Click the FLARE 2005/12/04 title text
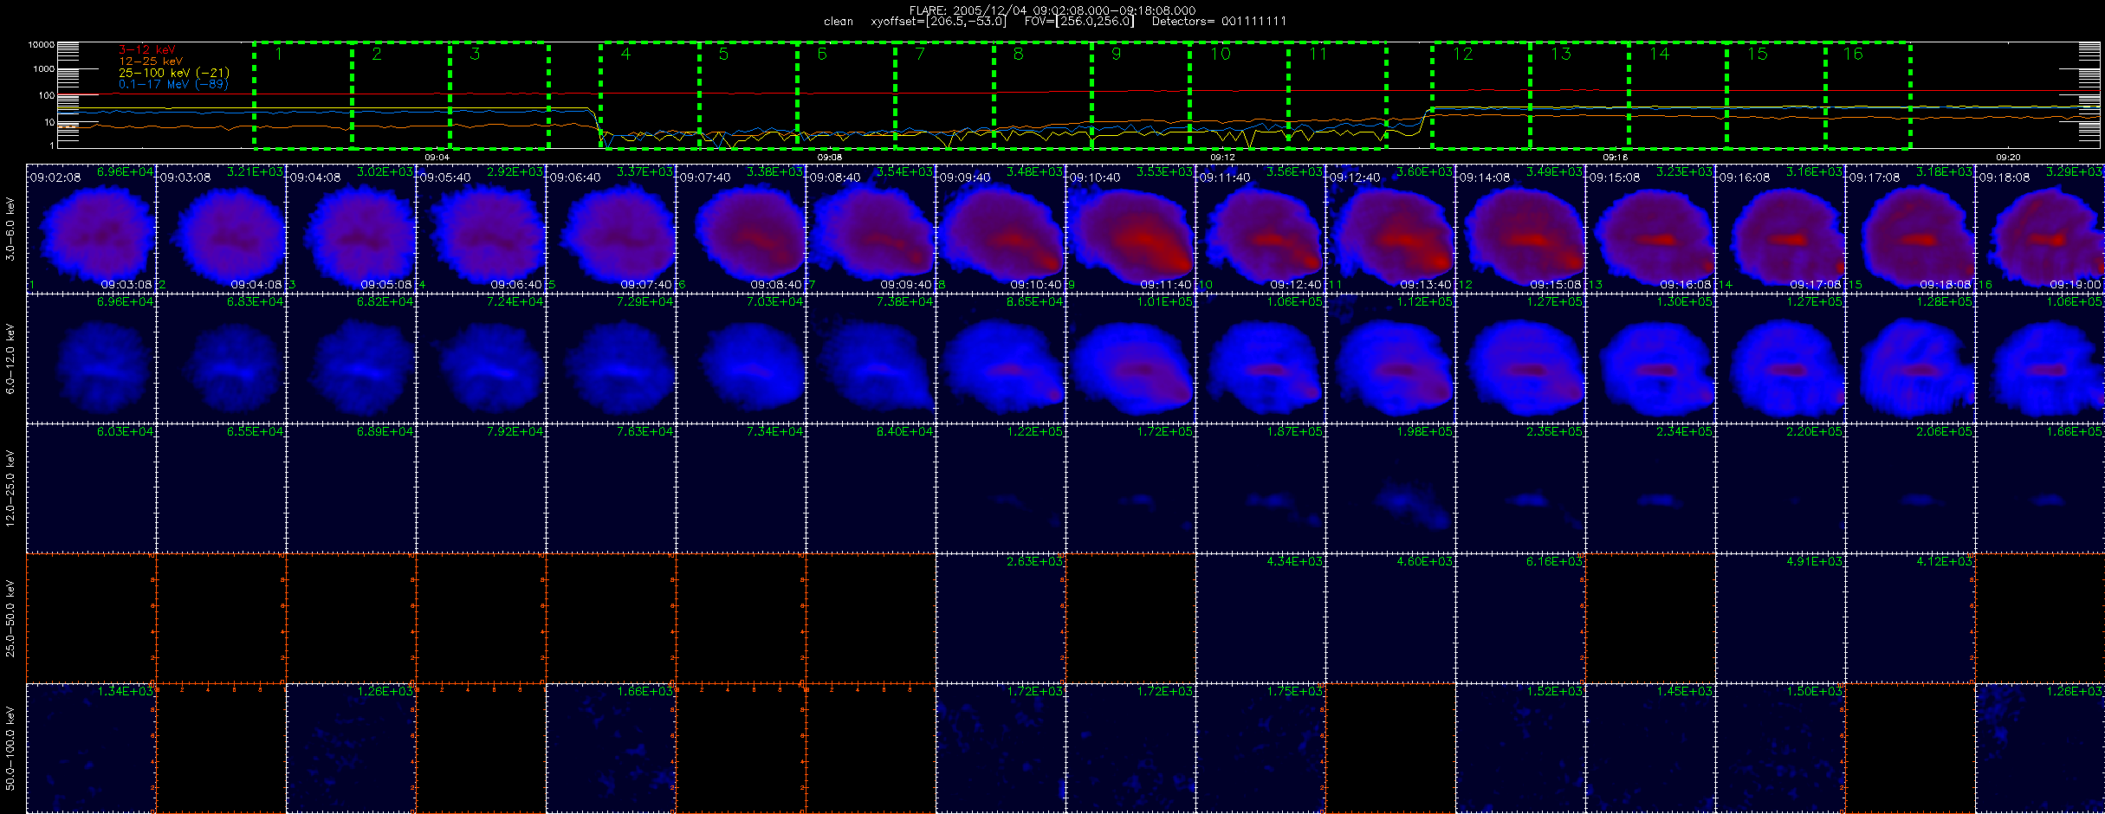The image size is (2105, 814). pos(1052,10)
